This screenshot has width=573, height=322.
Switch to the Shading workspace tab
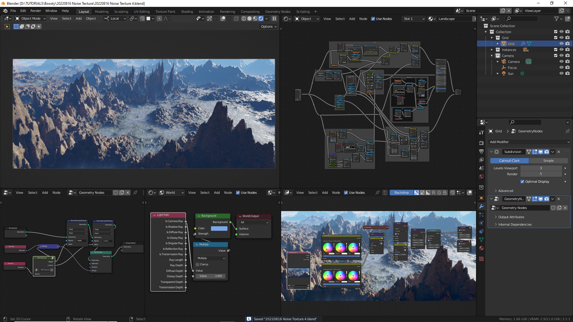(187, 12)
